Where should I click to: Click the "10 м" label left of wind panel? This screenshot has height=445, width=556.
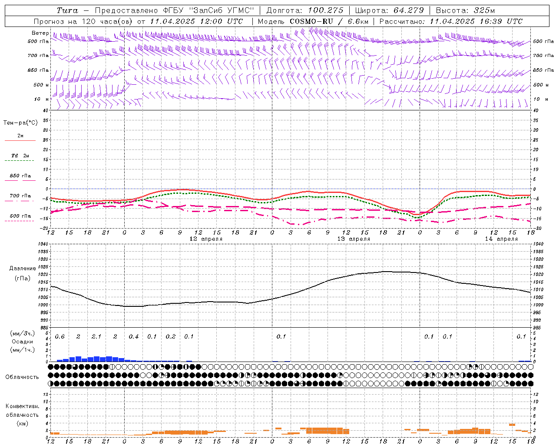(x=41, y=99)
